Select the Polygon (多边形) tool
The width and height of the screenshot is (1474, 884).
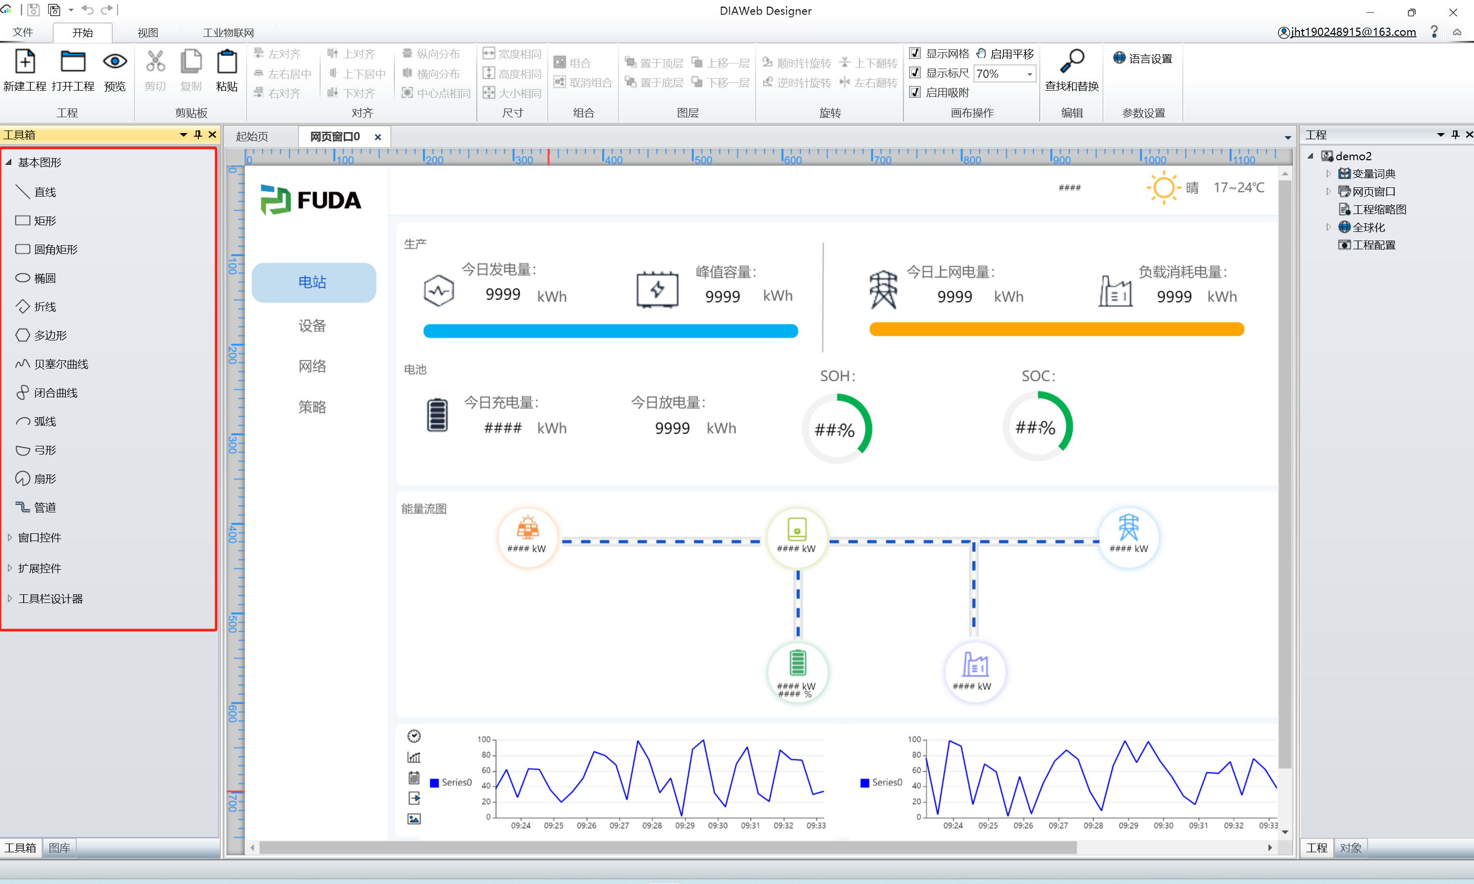point(50,335)
